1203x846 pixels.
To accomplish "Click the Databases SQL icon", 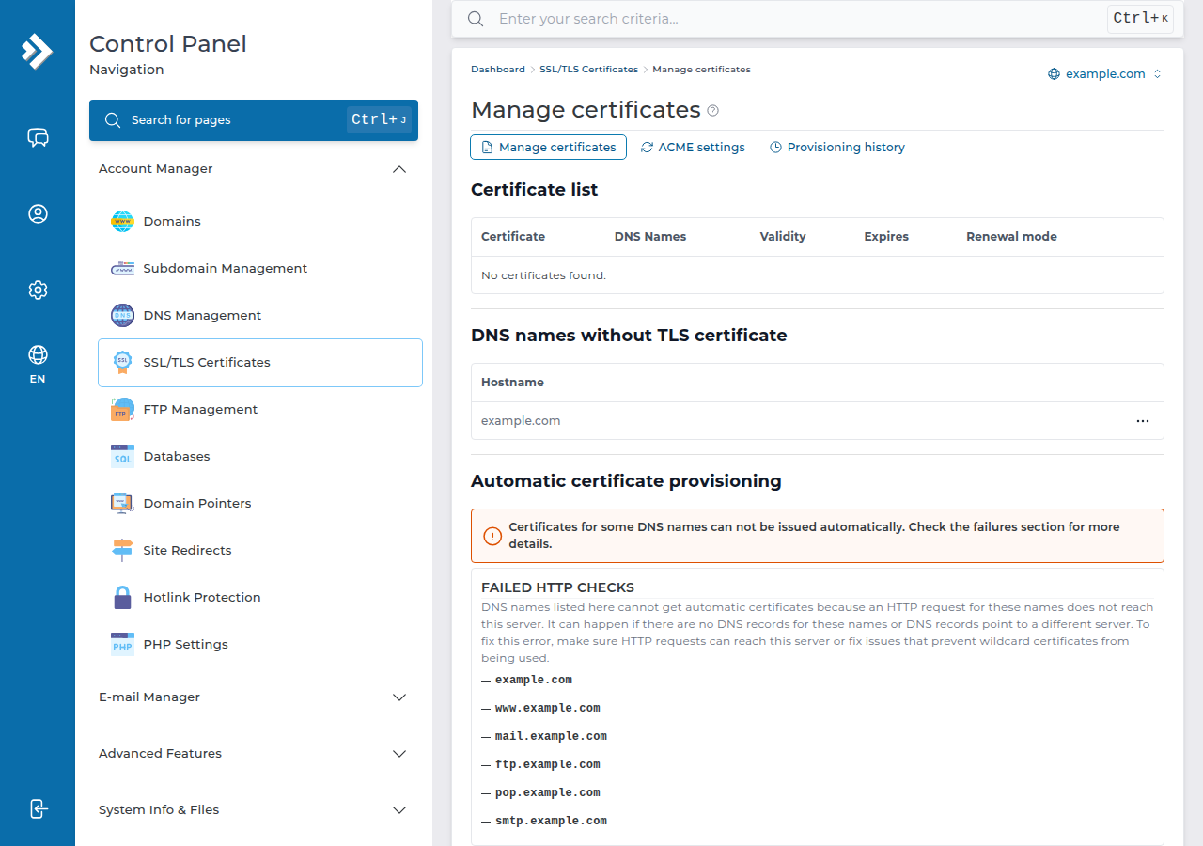I will pyautogui.click(x=122, y=456).
